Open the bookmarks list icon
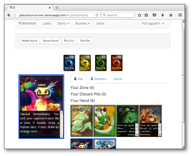Screen dimensions: 192x156 (146, 15)
